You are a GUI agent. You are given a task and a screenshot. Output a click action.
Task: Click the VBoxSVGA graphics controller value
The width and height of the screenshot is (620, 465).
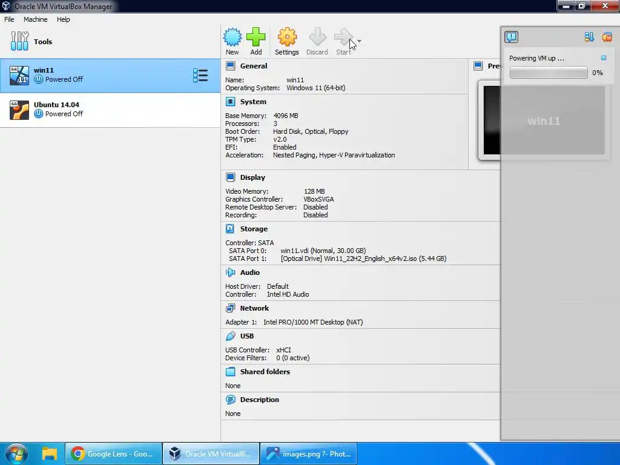point(318,199)
